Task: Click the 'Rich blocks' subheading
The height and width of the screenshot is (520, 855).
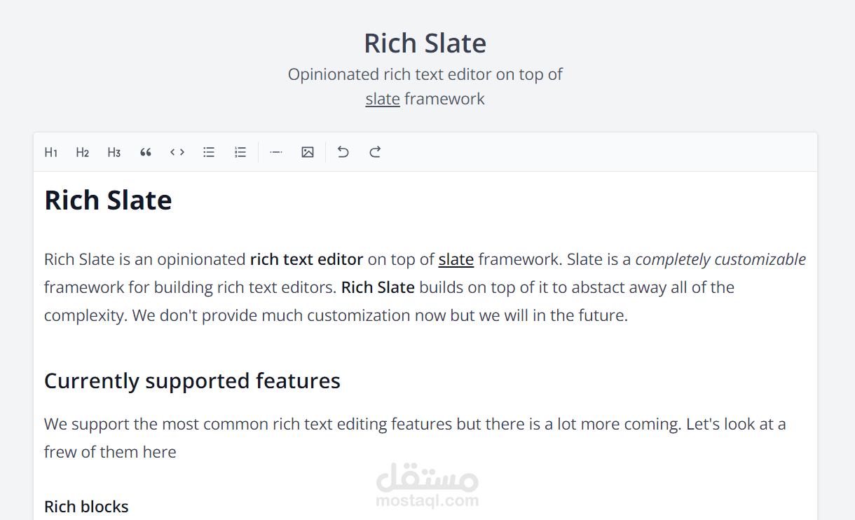Action: point(86,507)
